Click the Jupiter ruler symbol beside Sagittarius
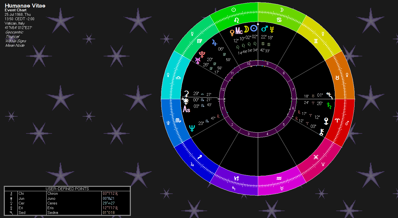Image resolution: width=398 pixels, height=218 pixels. 192,164
